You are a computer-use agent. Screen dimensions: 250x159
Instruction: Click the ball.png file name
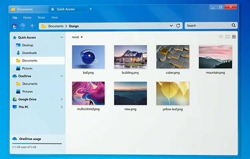pyautogui.click(x=88, y=73)
